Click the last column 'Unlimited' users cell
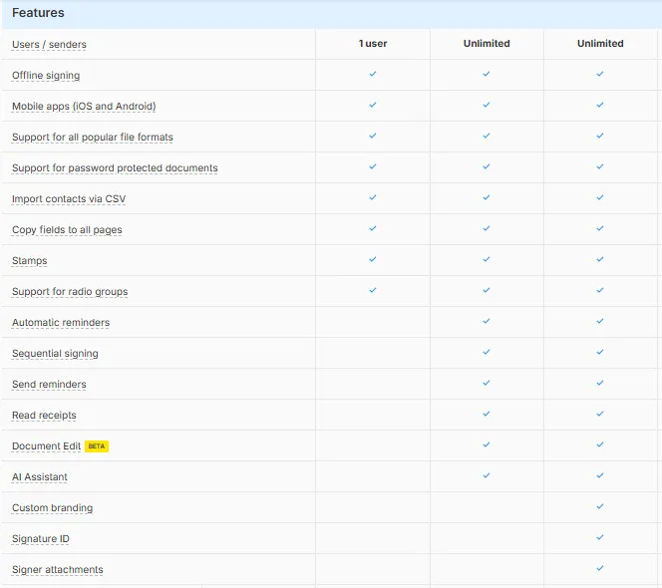This screenshot has width=662, height=588. coord(600,44)
